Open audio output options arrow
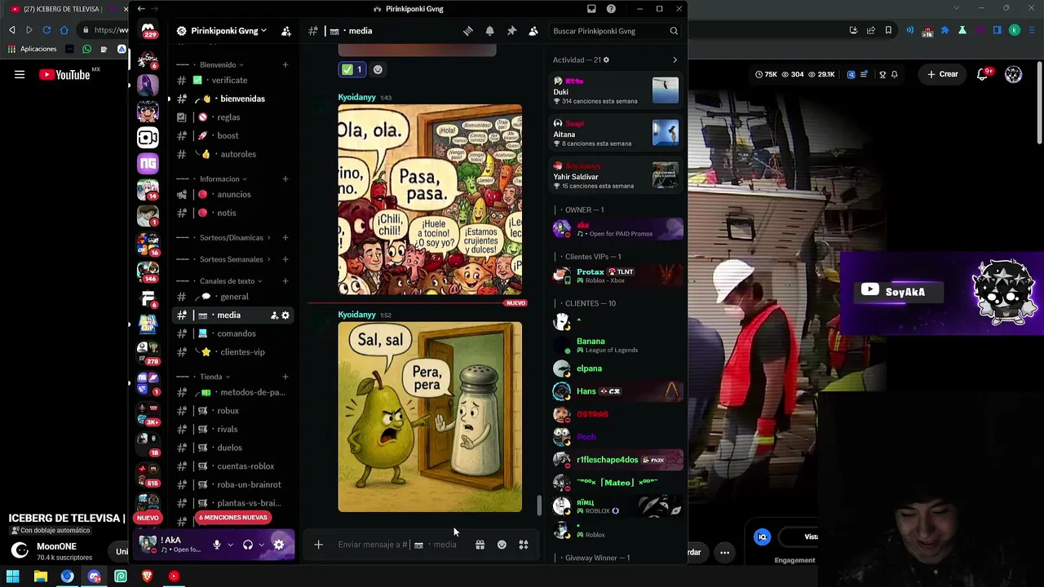1044x587 pixels. (x=261, y=545)
